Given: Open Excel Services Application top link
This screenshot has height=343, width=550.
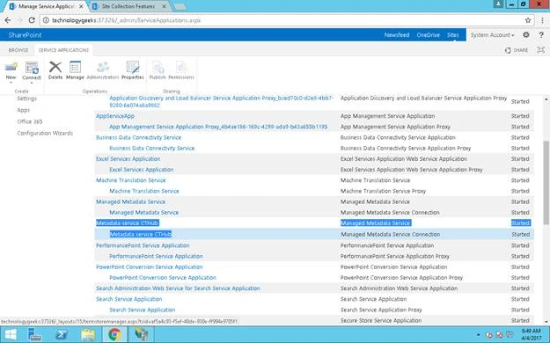Looking at the screenshot, I should (x=128, y=159).
